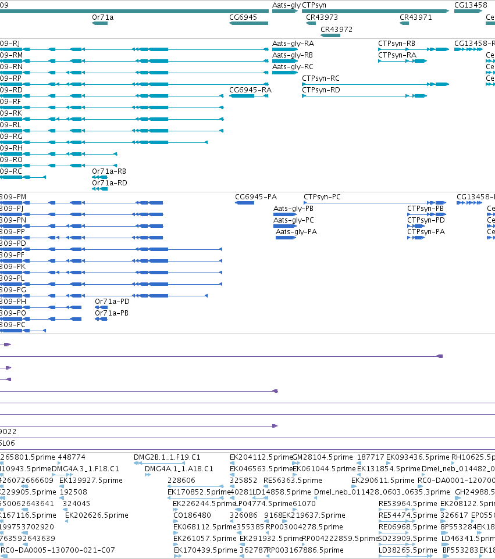The width and height of the screenshot is (495, 559).
Task: Click the CR43971 gene label
Action: 416,17
